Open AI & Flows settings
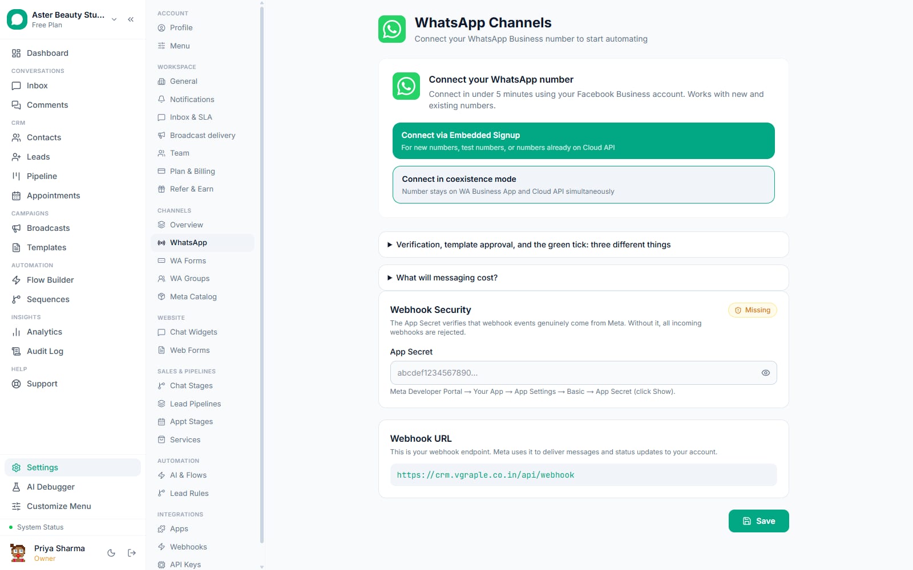The image size is (913, 570). (203, 475)
